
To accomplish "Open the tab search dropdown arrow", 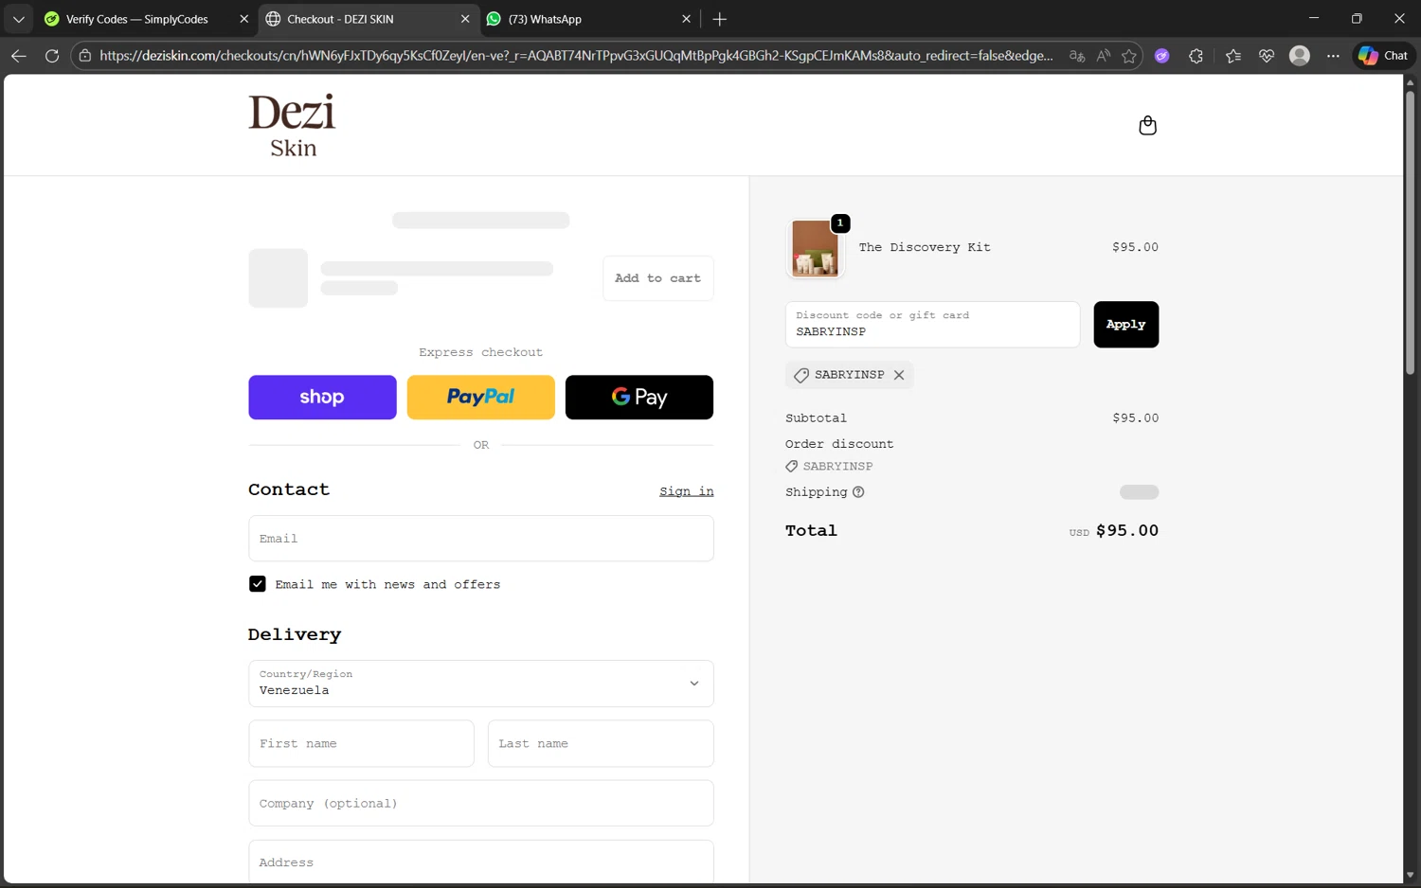I will (x=18, y=19).
